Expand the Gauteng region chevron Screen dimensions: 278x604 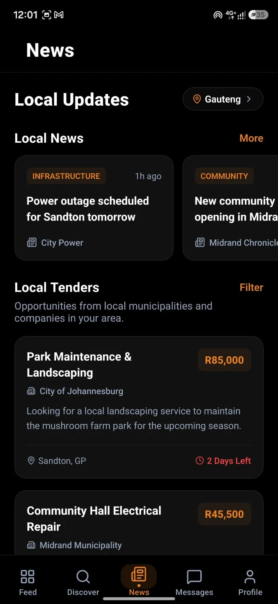pos(249,99)
